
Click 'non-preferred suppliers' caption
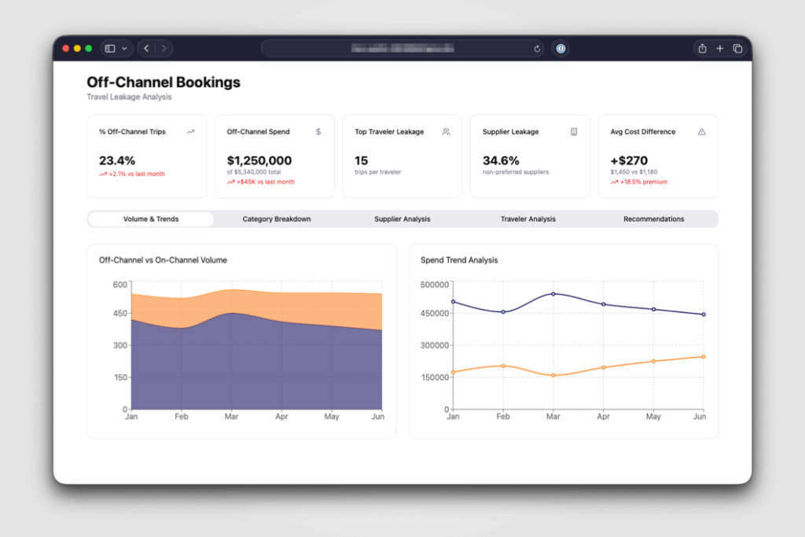pos(516,172)
